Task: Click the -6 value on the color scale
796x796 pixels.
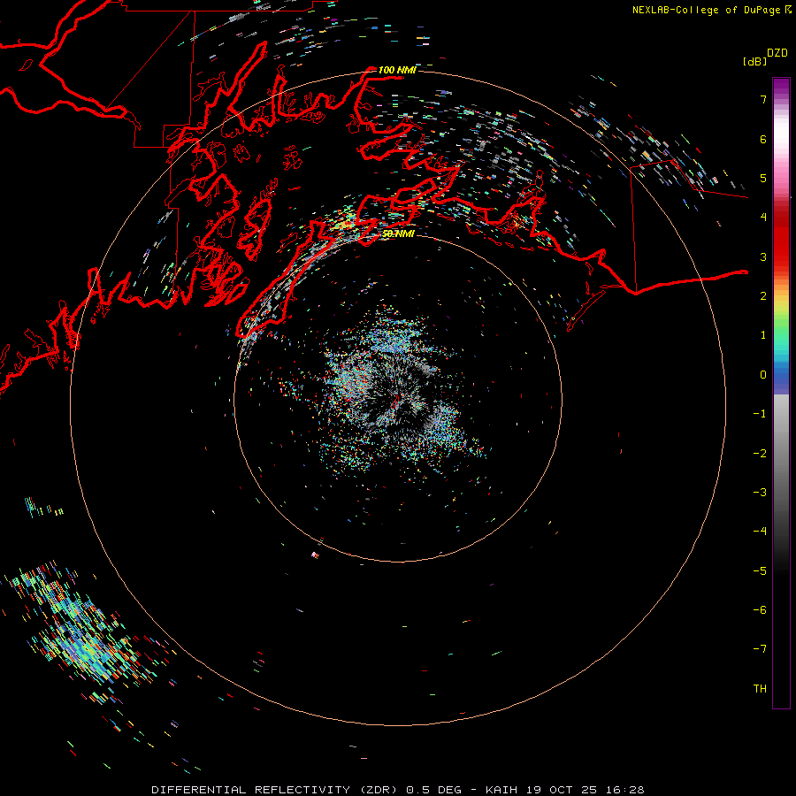Action: [x=760, y=610]
